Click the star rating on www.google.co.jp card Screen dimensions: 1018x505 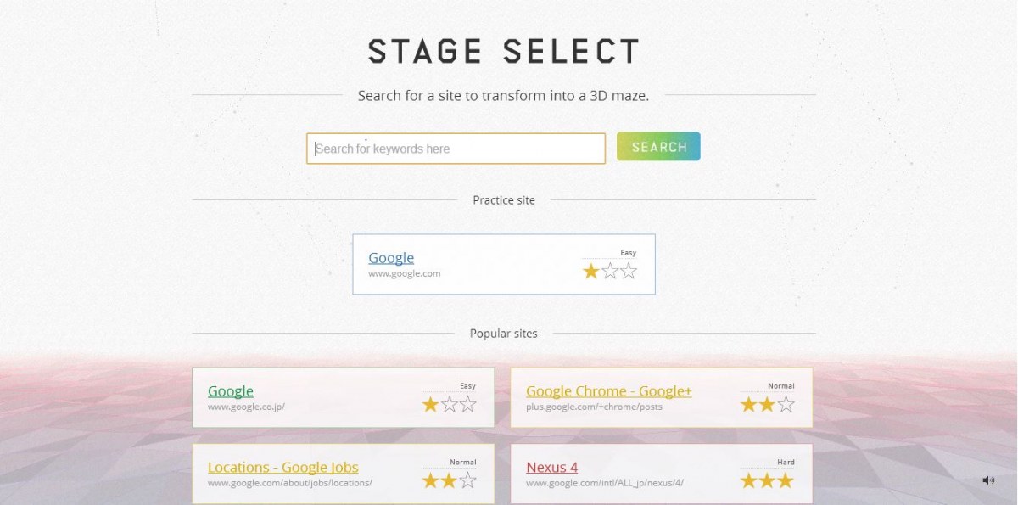pos(450,405)
